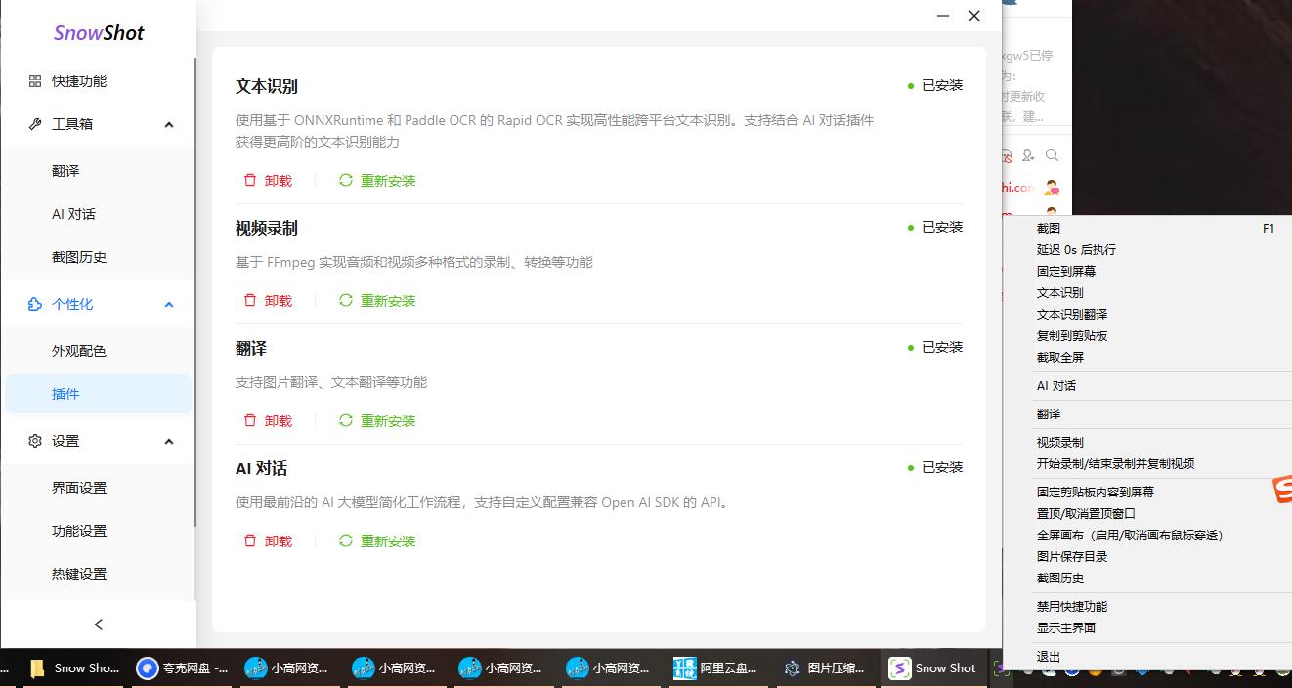1292x688 pixels.
Task: Click the trash icon on 视频录制's 卸载
Action: (251, 300)
